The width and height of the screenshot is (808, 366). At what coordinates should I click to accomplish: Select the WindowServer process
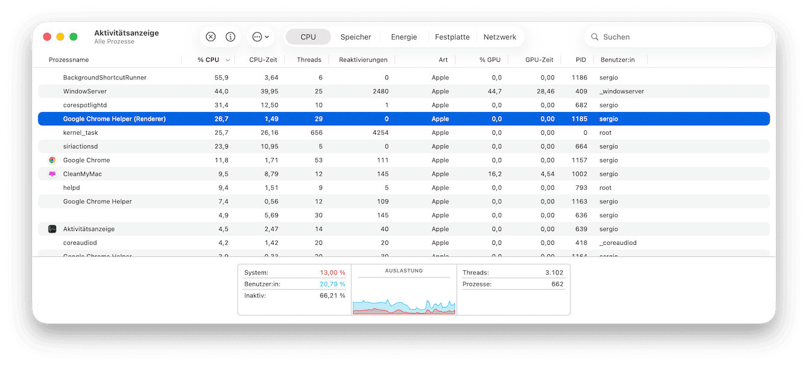point(404,91)
